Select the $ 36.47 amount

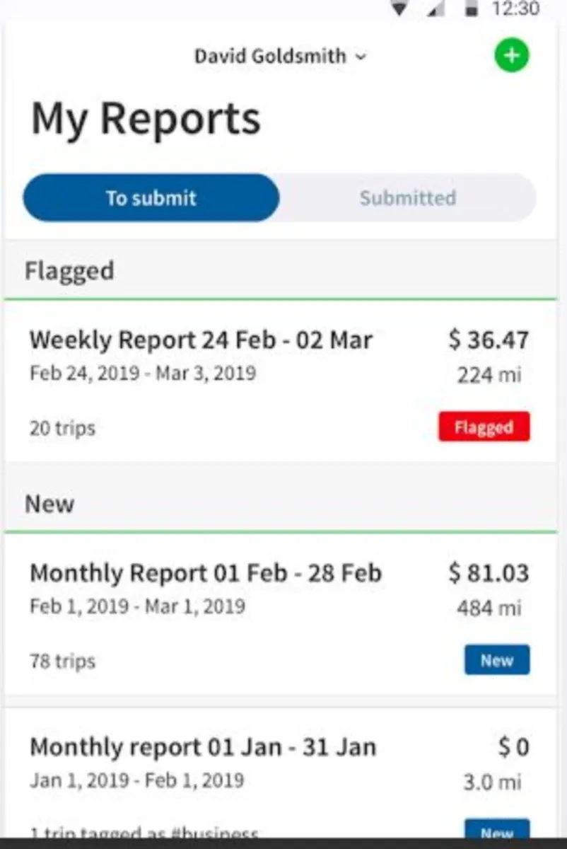(489, 340)
